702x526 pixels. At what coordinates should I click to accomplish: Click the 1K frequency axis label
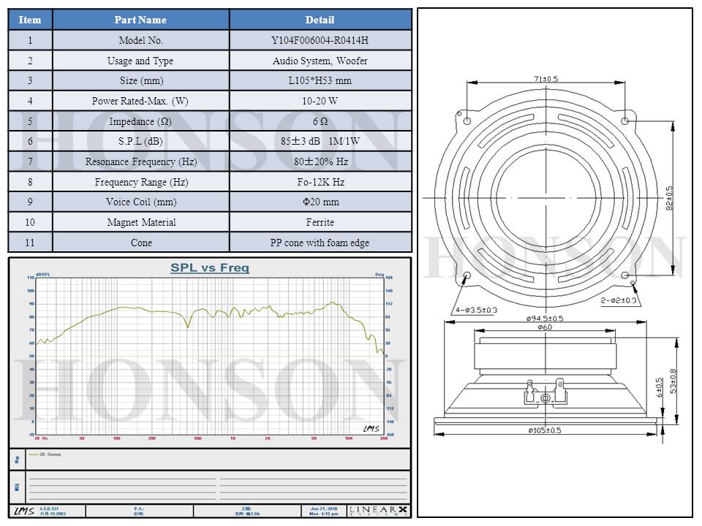(233, 438)
